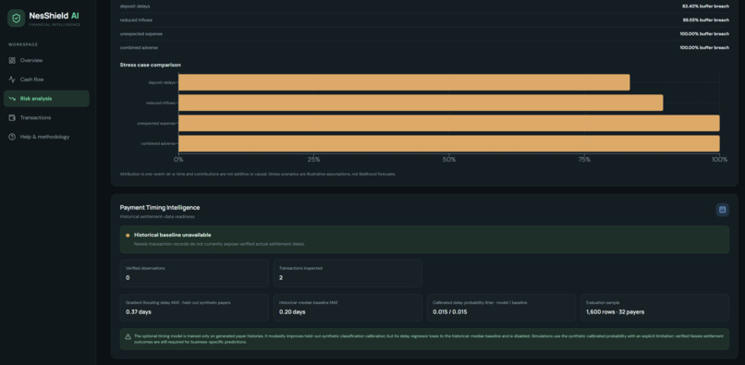Click the attribution disclaimer text below the chart
This screenshot has height=365, width=745.
[x=258, y=174]
